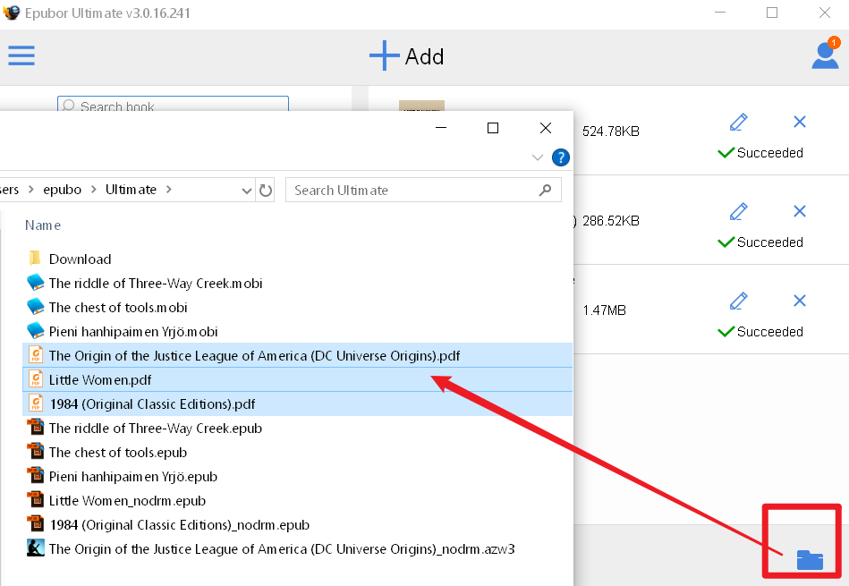
Task: Select Little Women.pdf
Action: coord(297,379)
